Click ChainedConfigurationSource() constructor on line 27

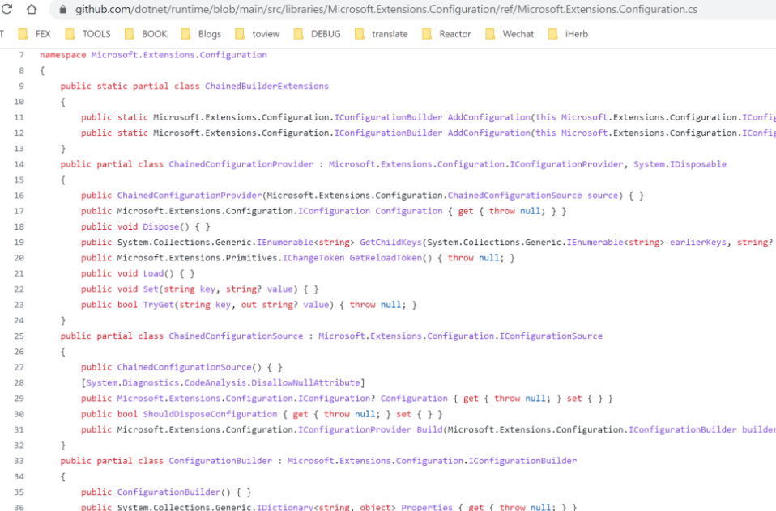tap(189, 367)
